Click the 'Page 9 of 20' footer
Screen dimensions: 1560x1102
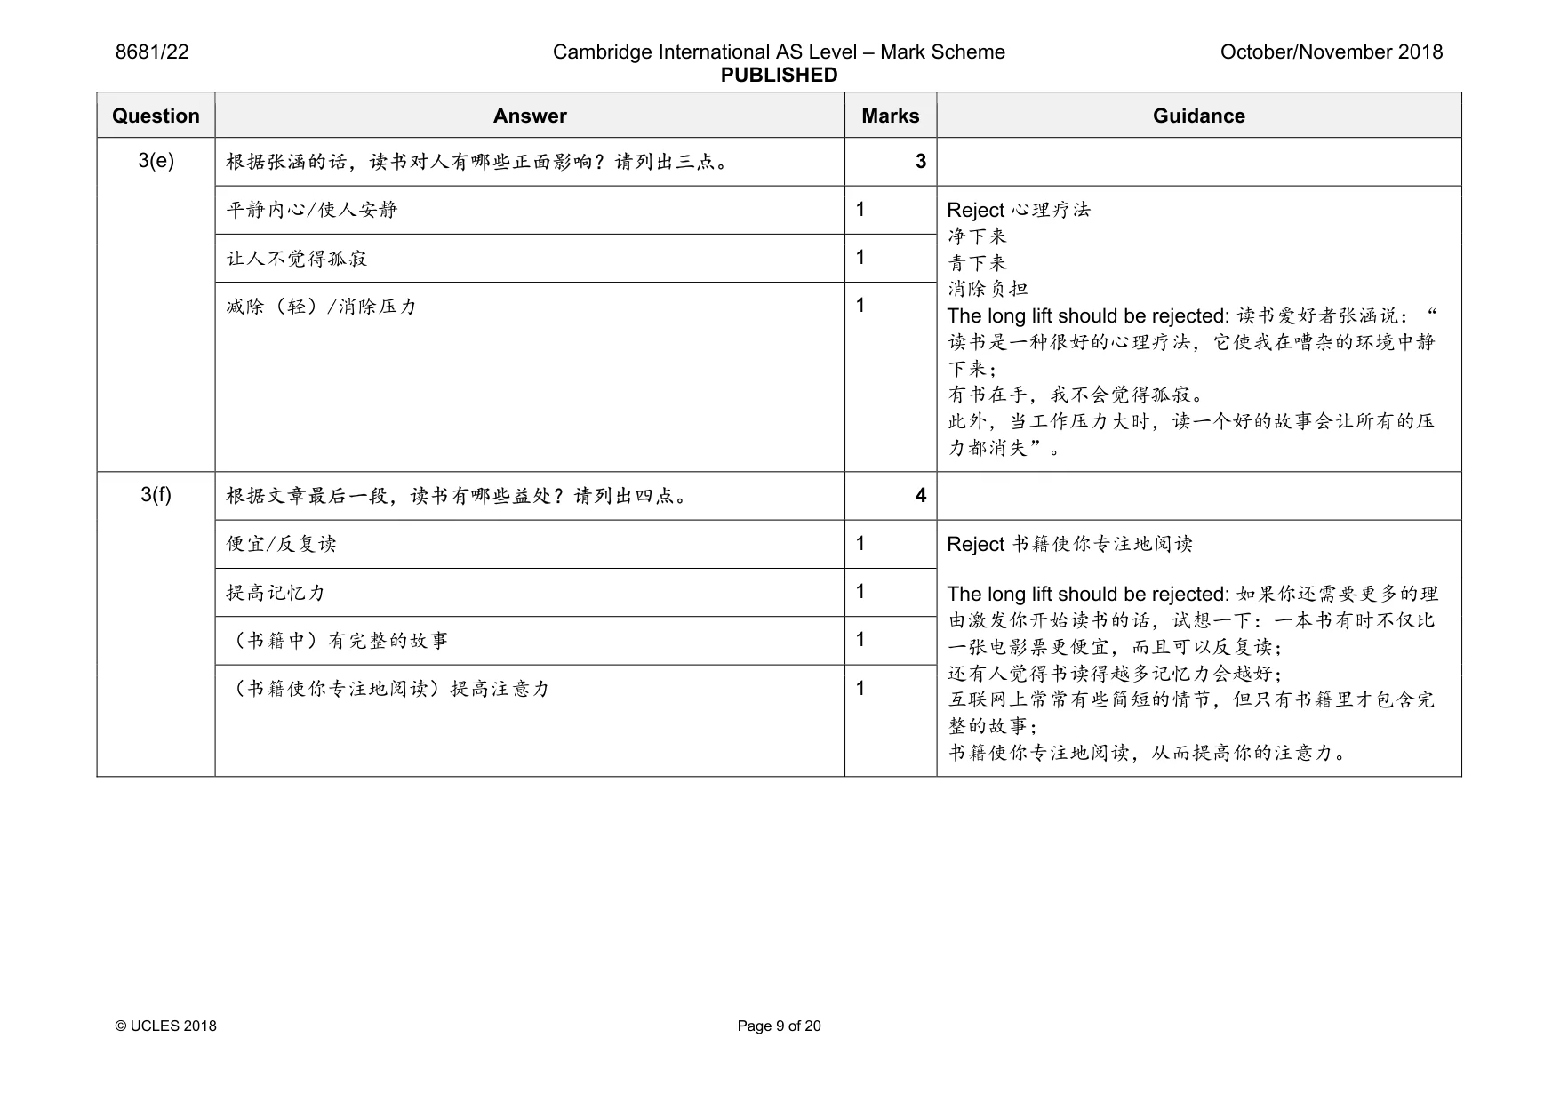point(779,1026)
